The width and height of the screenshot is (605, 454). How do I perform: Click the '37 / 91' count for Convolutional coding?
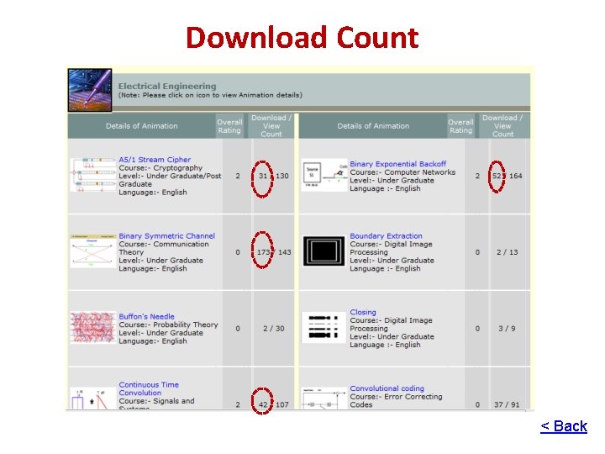click(507, 405)
